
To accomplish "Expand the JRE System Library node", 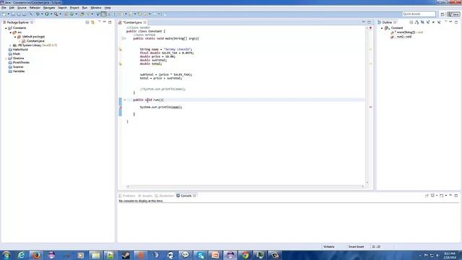I will tap(11, 45).
